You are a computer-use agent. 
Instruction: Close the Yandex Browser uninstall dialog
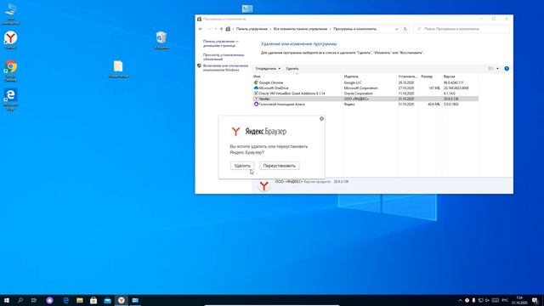(321, 119)
